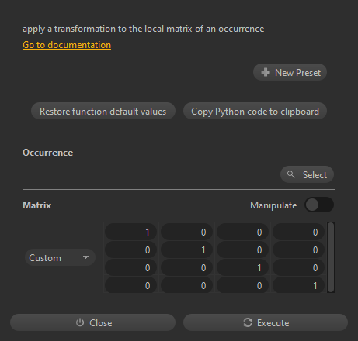Viewport: 358px width, 341px height.
Task: Select the second row second column matrix cell
Action: click(x=186, y=250)
